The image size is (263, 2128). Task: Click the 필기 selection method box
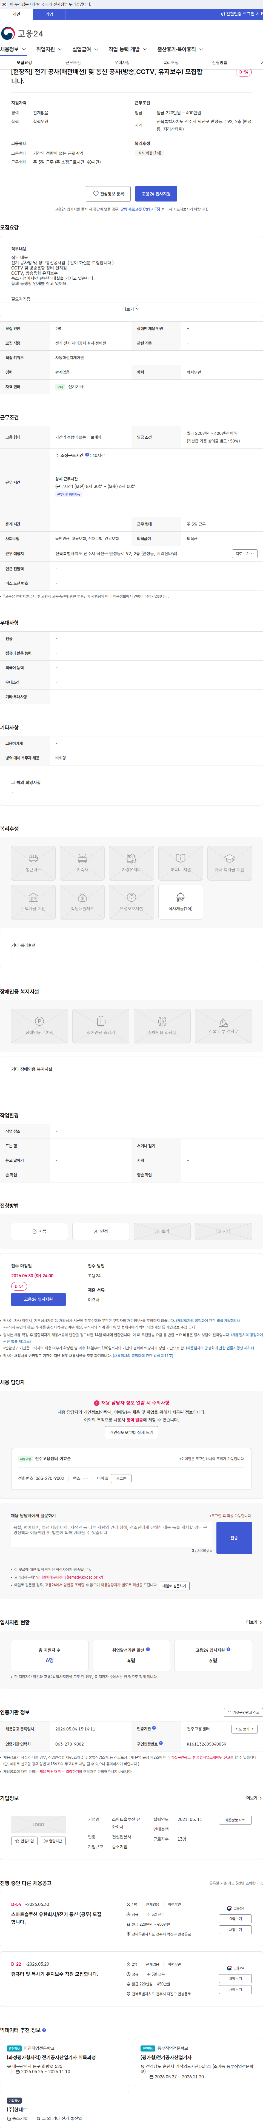tap(162, 1231)
